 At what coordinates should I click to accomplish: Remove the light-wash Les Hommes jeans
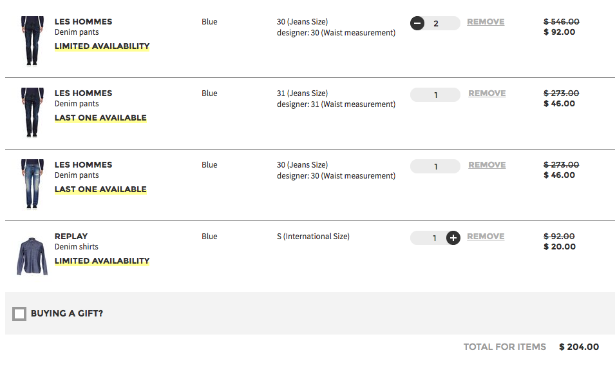[487, 165]
